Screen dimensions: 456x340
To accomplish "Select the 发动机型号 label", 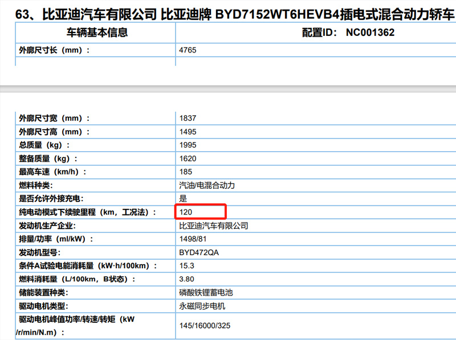I will 39,252.
